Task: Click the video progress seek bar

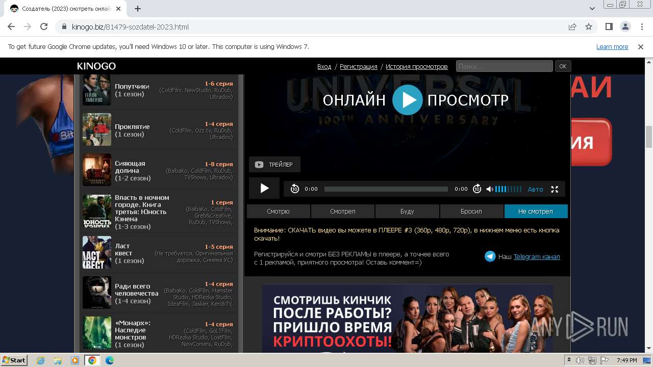Action: 386,189
